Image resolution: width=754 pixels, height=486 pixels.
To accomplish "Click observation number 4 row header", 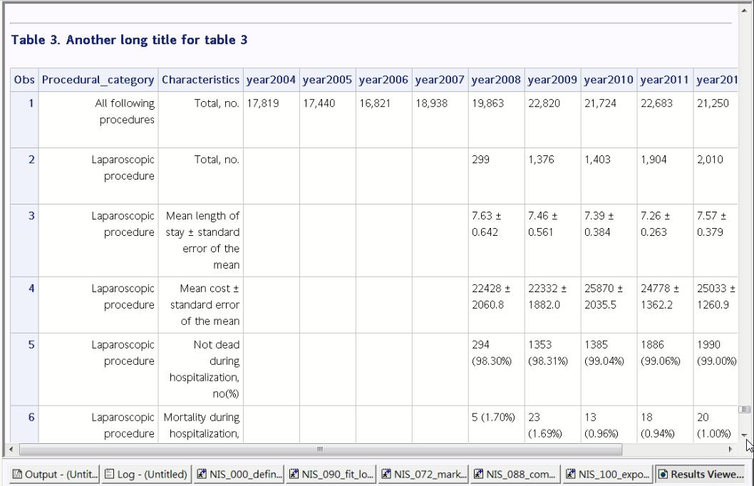I will click(x=24, y=305).
